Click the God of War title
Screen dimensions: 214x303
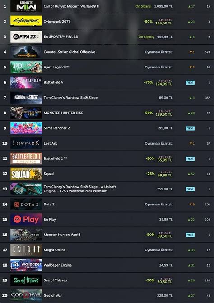click(x=53, y=295)
